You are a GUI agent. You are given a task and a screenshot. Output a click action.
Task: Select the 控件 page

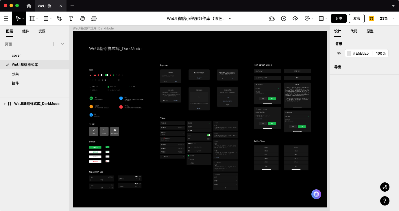pyautogui.click(x=35, y=83)
